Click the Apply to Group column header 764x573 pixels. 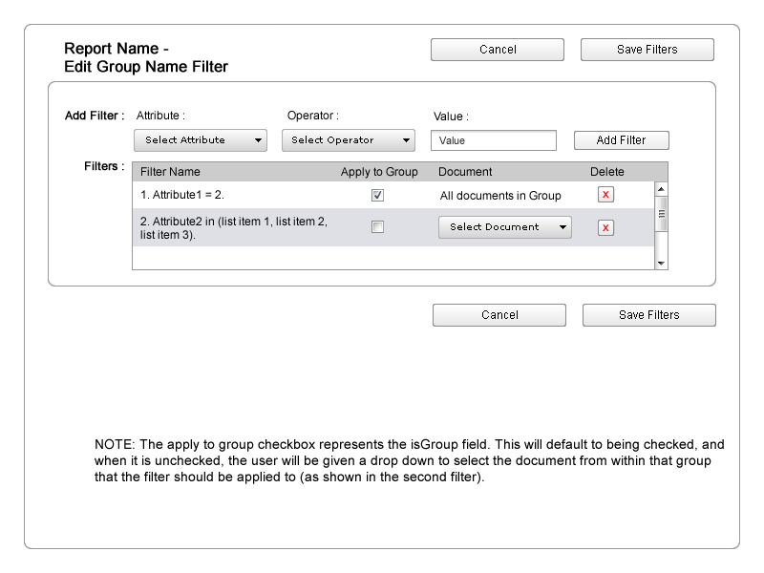(x=379, y=172)
